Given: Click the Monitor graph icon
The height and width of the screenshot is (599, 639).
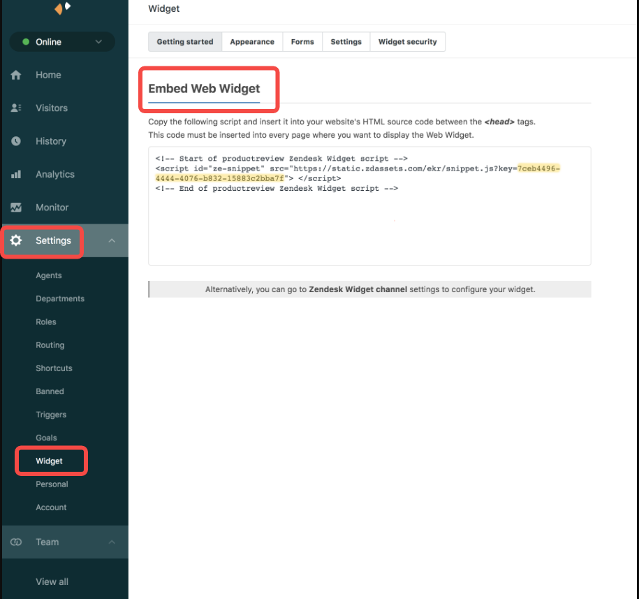Looking at the screenshot, I should [16, 207].
